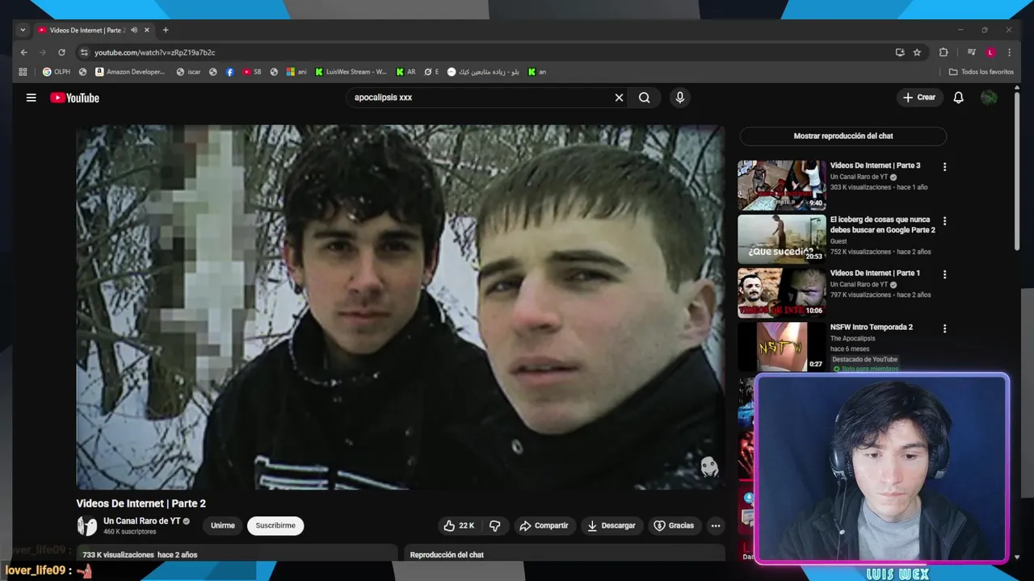The width and height of the screenshot is (1034, 581).
Task: Select the Videos De Internet browser tab
Action: 95,30
